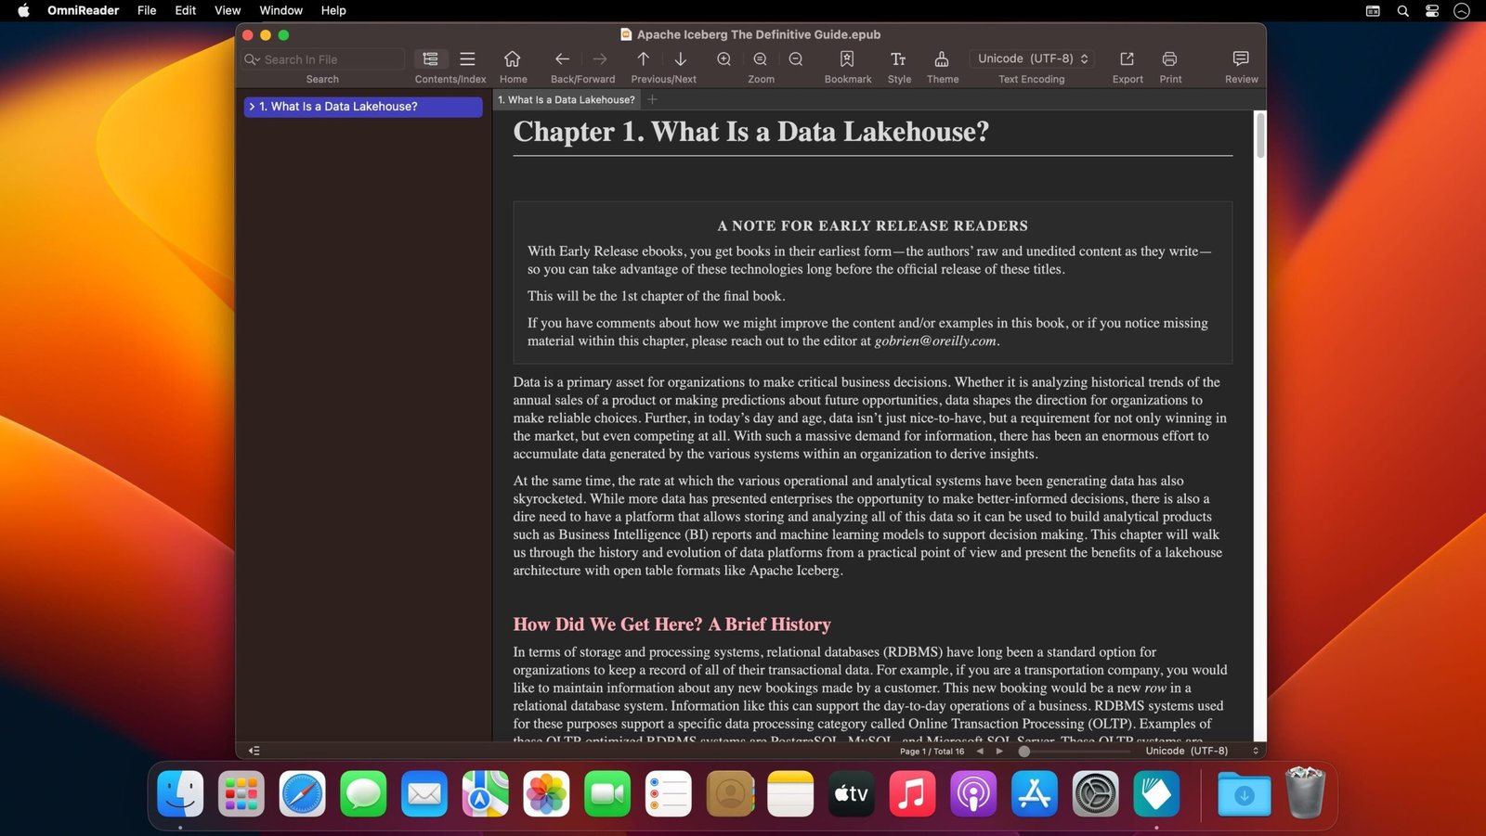Image resolution: width=1486 pixels, height=836 pixels.
Task: Open a new tab with the plus button
Action: pos(652,99)
